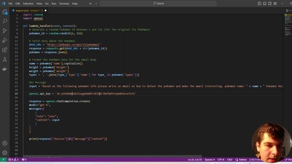This screenshot has width=292, height=164.
Task: Toggle the bottom panel
Action: click(265, 4)
